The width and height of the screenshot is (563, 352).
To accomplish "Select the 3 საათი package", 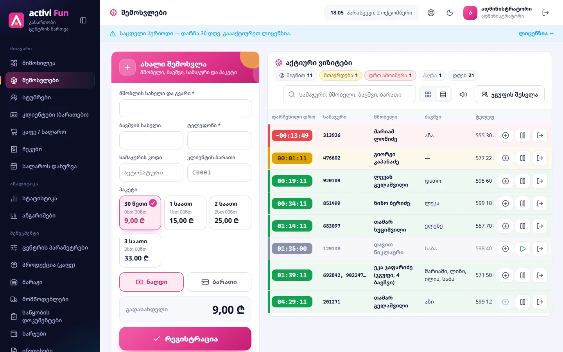I will coord(140,250).
